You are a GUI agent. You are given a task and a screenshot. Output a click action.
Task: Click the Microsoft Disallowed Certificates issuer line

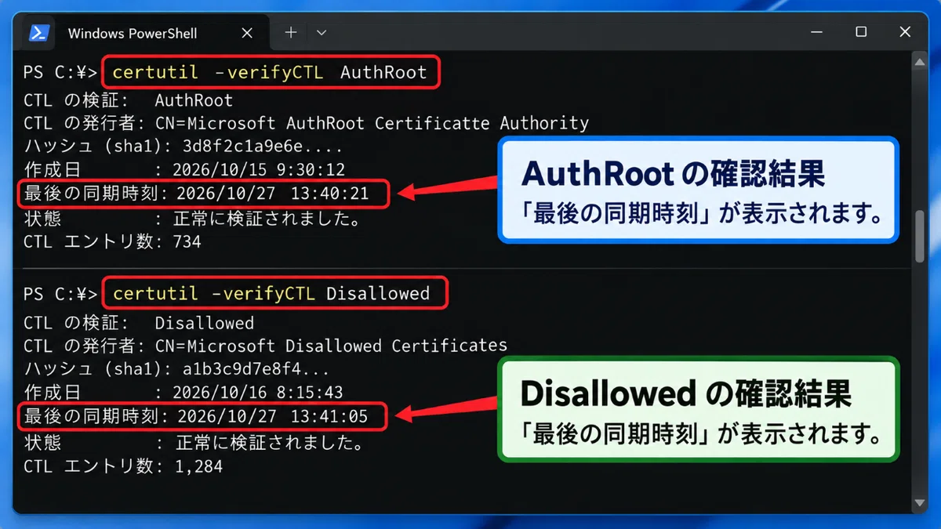click(x=265, y=346)
